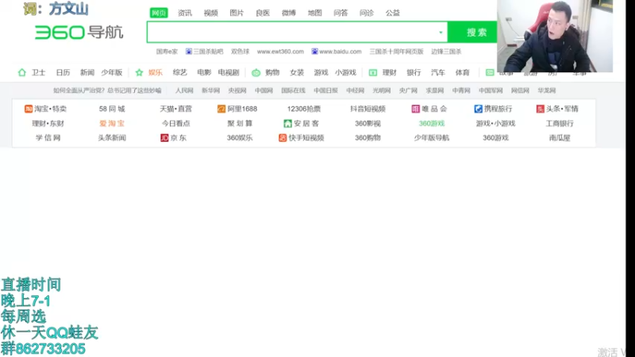Open the 三国杀十周年网页版 link

coord(396,52)
